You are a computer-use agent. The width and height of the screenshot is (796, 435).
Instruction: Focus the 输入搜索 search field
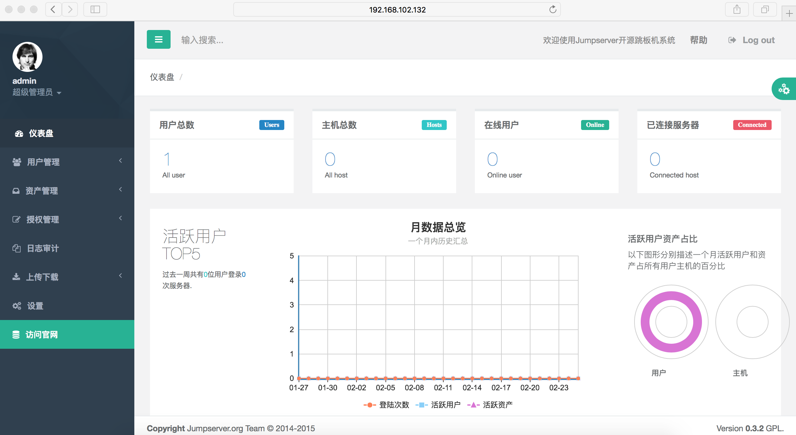click(x=202, y=40)
